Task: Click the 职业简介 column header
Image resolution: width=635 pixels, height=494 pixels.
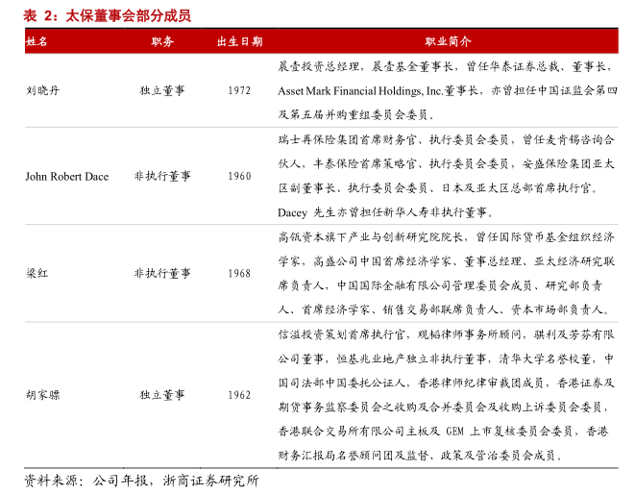Action: click(x=447, y=42)
